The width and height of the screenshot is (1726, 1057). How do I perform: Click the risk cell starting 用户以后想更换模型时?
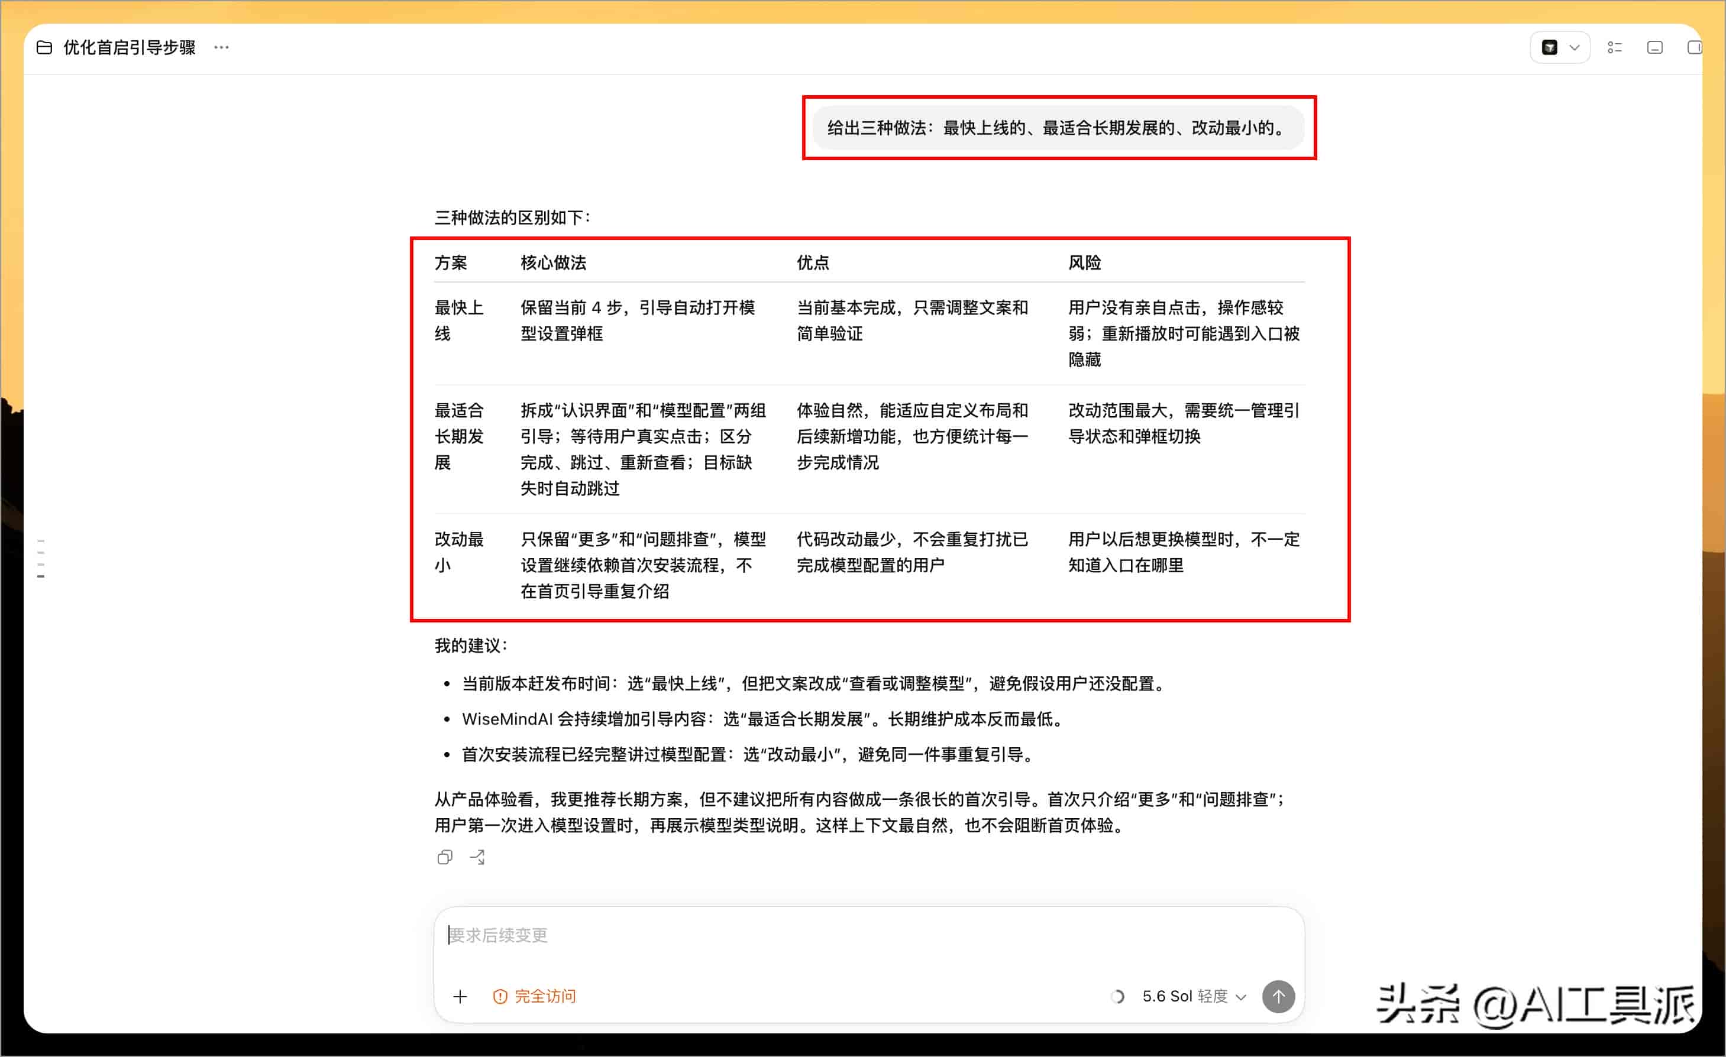tap(1185, 552)
